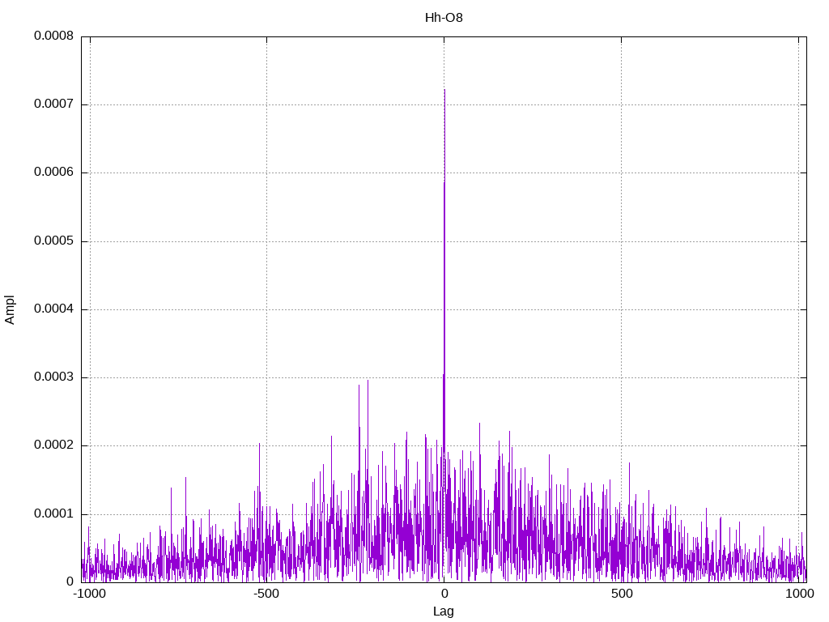This screenshot has height=622, width=829.
Task: Click the Lag x-axis label
Action: point(444,611)
